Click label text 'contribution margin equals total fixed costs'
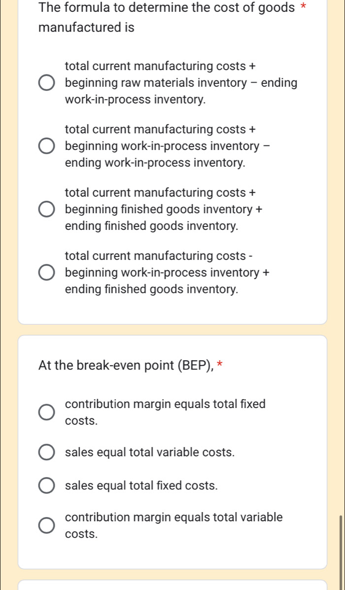Viewport: 345px width, 590px height. [x=165, y=412]
